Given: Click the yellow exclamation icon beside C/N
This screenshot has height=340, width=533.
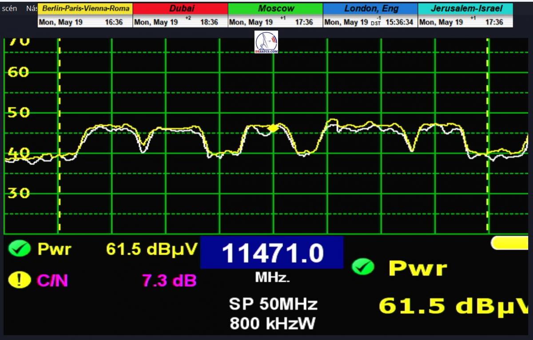Looking at the screenshot, I should point(19,280).
